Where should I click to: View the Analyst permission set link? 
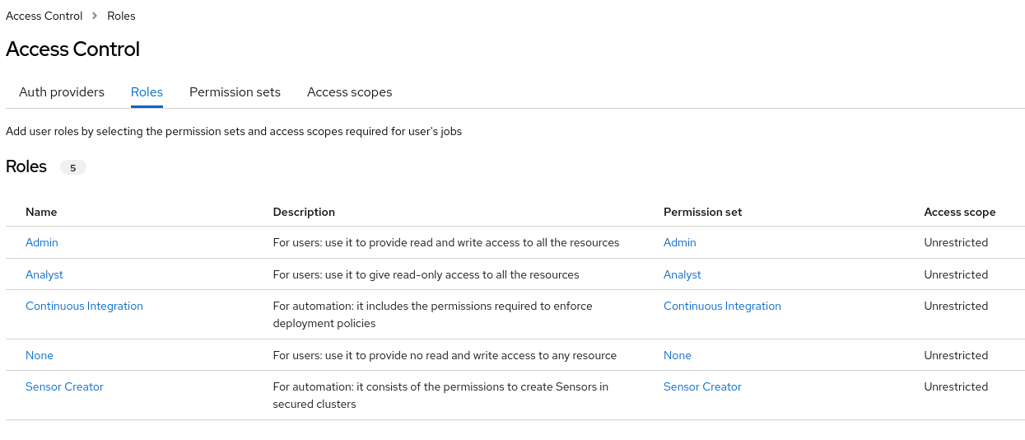pos(682,274)
